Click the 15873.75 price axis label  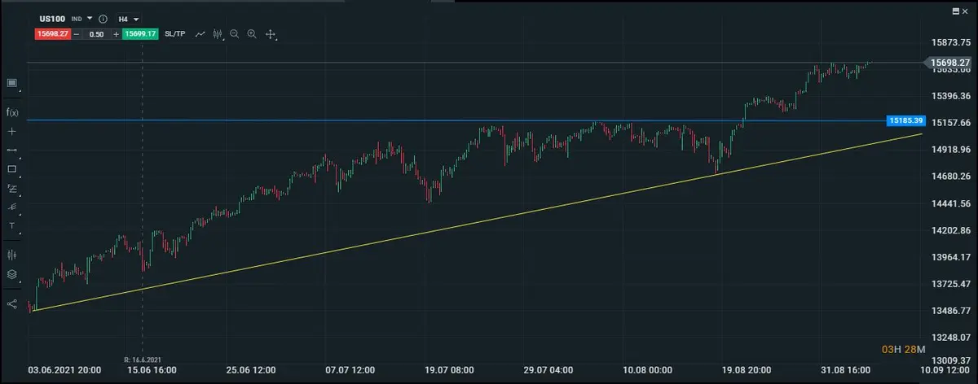(x=950, y=42)
